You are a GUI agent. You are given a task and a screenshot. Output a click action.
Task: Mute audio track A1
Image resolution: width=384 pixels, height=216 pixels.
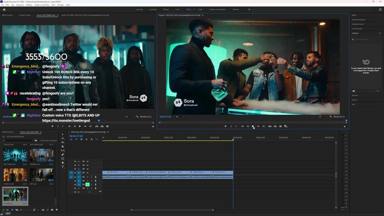click(x=88, y=177)
